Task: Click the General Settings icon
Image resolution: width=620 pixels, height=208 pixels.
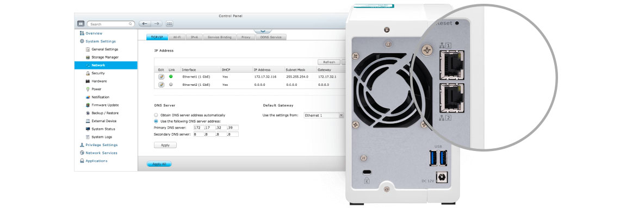Action: tap(88, 49)
